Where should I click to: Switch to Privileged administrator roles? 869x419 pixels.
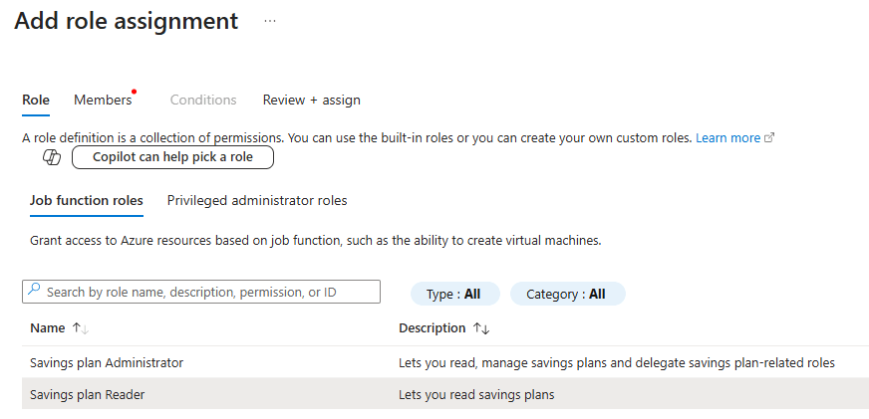coord(257,200)
